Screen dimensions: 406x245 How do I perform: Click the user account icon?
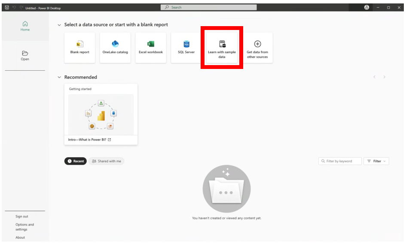[x=366, y=7]
